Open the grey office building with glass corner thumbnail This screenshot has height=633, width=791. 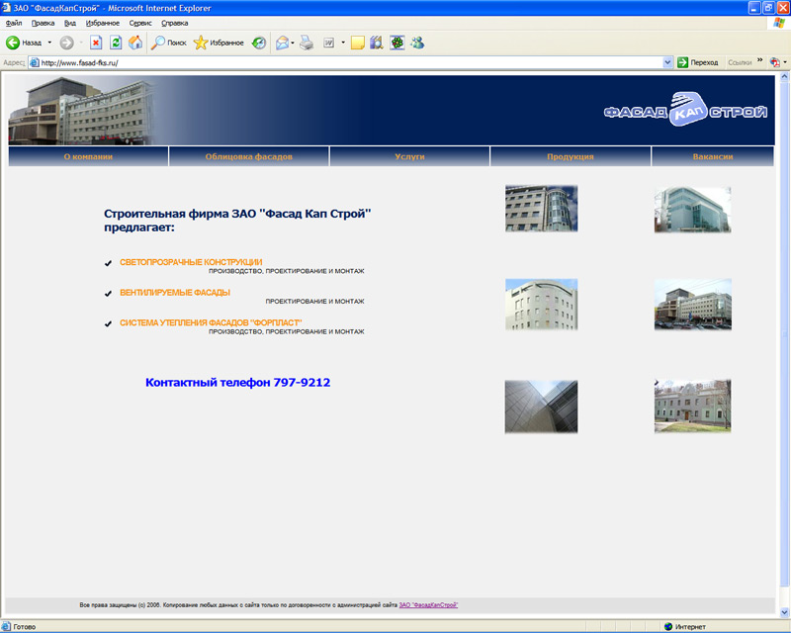pyautogui.click(x=541, y=209)
